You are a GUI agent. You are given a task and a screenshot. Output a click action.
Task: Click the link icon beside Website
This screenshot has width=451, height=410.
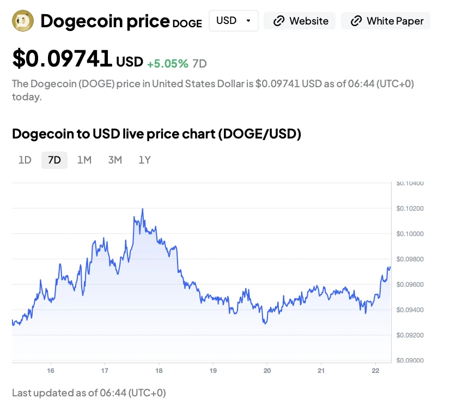pos(279,21)
